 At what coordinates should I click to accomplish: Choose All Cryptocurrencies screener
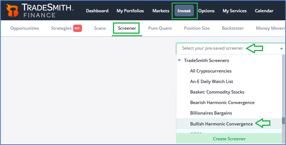click(211, 71)
